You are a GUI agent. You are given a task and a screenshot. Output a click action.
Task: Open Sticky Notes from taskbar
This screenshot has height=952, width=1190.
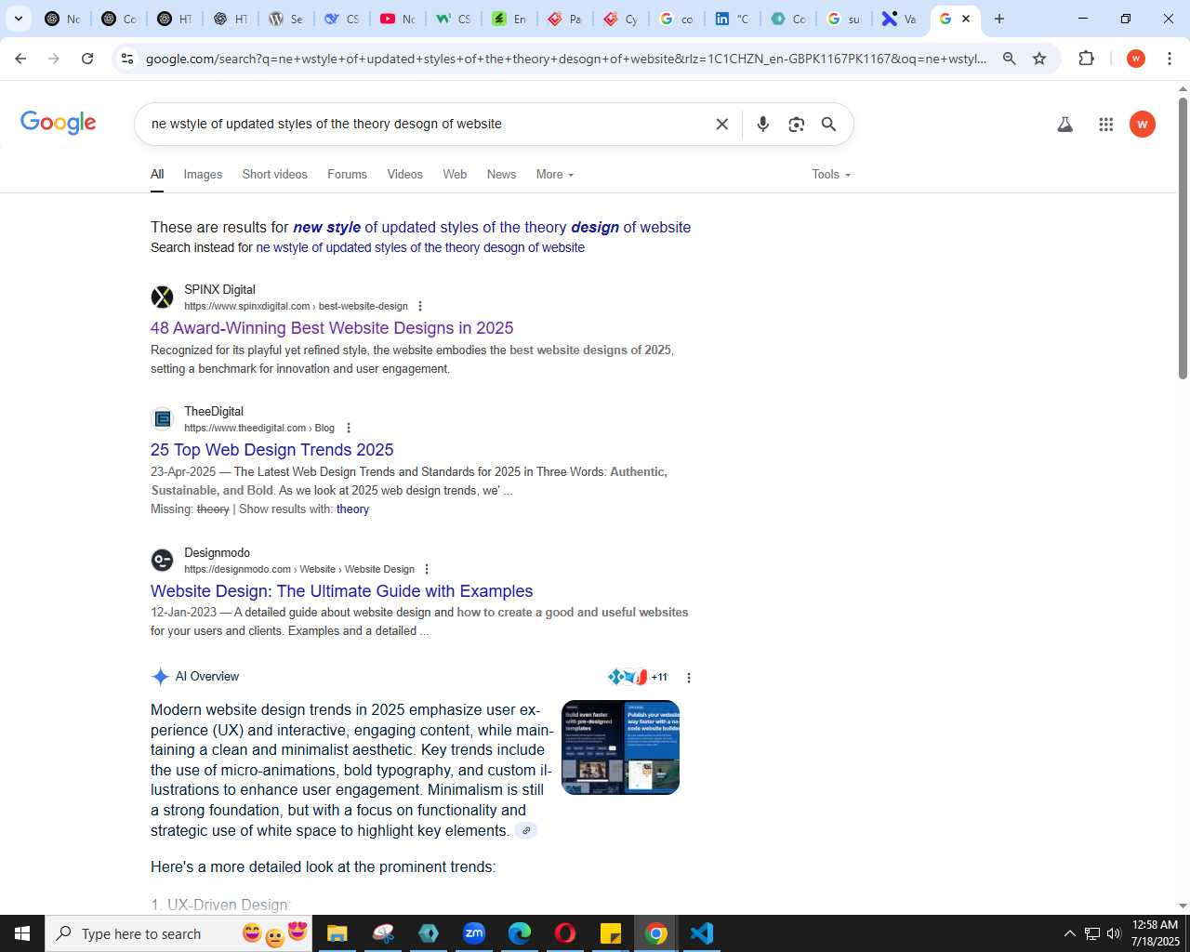tap(611, 933)
